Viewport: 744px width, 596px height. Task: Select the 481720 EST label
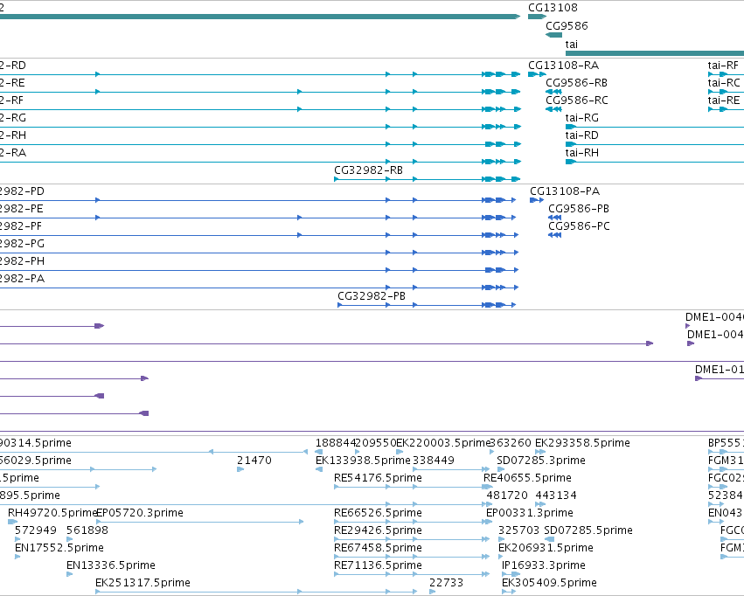pyautogui.click(x=507, y=496)
